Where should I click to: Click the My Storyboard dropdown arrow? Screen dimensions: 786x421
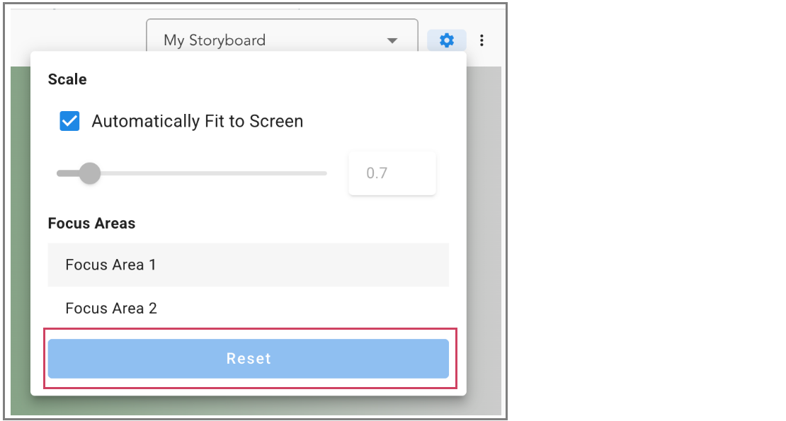392,41
